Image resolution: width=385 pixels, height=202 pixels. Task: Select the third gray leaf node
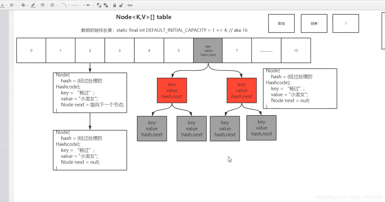225,129
